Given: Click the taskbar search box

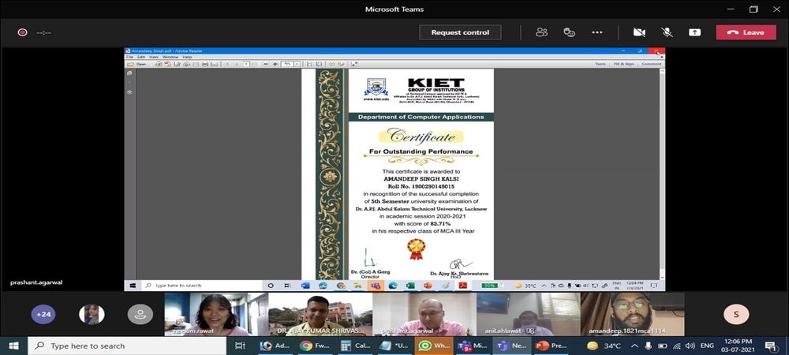Looking at the screenshot, I should click(126, 346).
